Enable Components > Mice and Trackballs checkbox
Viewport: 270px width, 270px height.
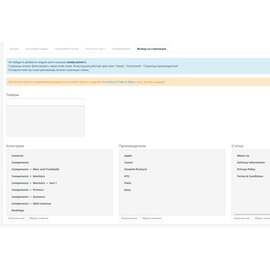pos(9,169)
